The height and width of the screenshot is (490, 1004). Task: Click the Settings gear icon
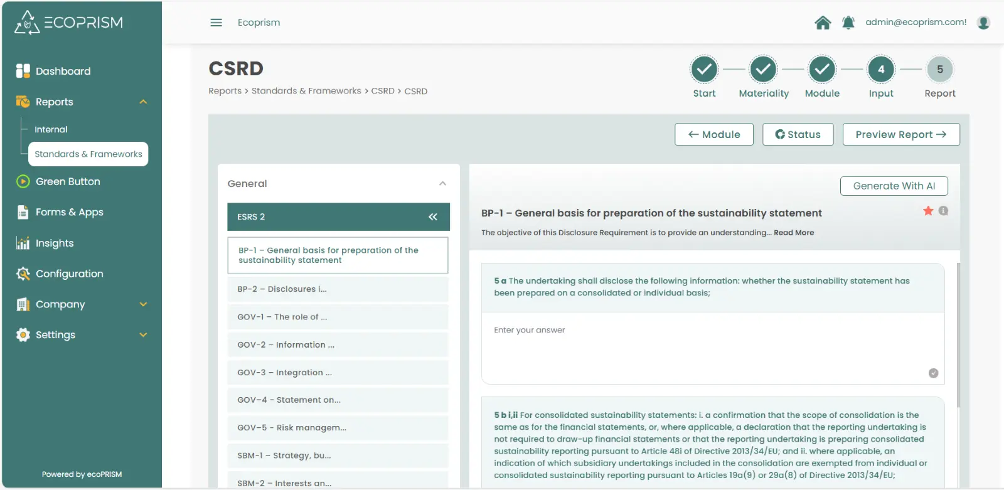point(23,335)
